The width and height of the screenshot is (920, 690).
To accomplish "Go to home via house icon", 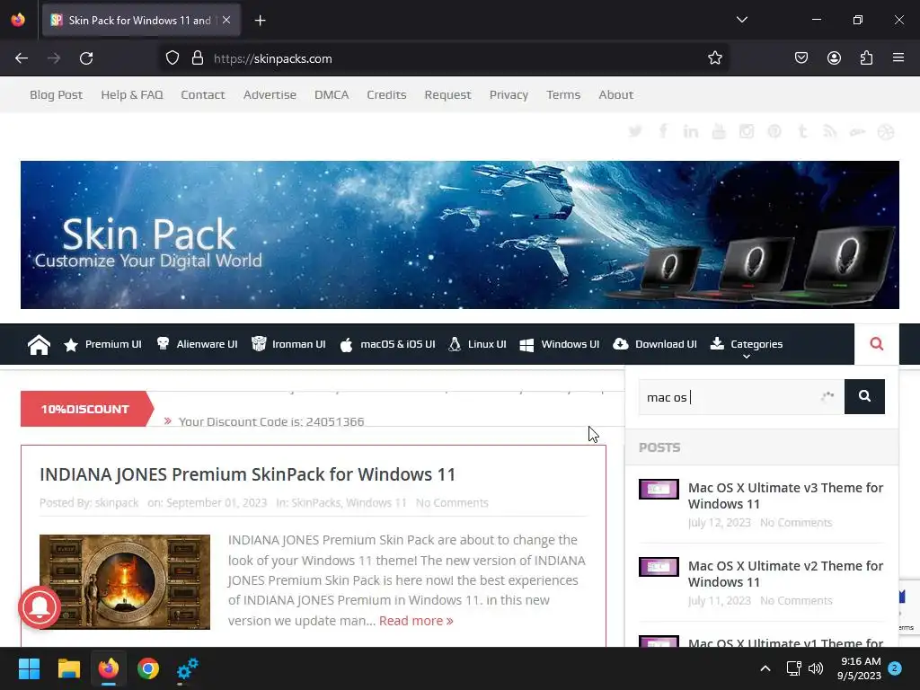I will point(39,344).
